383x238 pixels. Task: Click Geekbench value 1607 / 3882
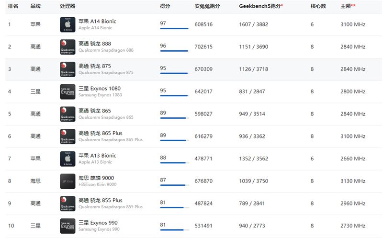pos(254,24)
